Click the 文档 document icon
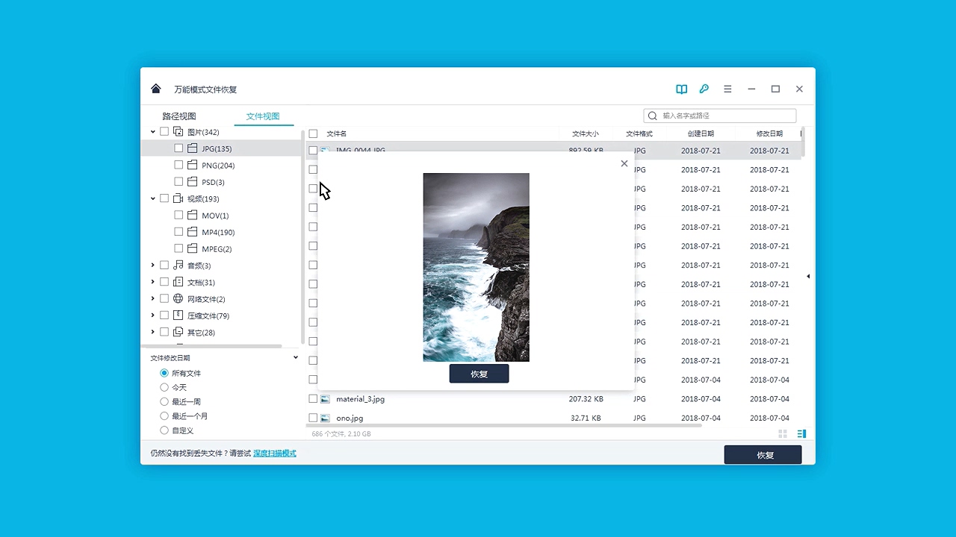Screen dimensions: 956x537 pos(179,282)
